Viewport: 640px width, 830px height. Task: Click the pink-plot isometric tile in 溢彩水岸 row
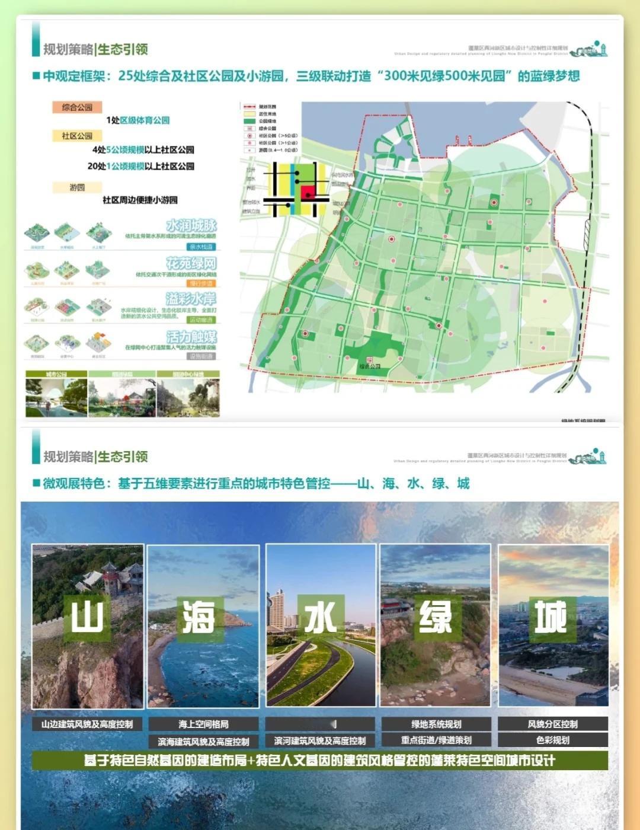pos(68,307)
